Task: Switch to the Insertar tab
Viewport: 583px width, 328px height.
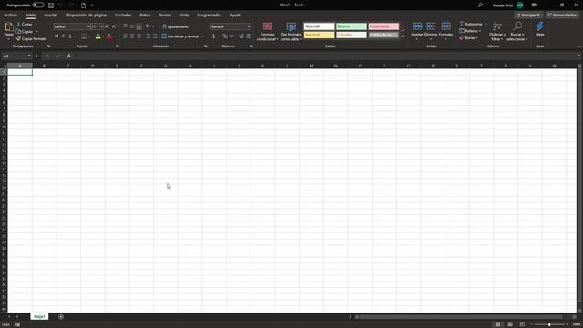Action: point(51,15)
